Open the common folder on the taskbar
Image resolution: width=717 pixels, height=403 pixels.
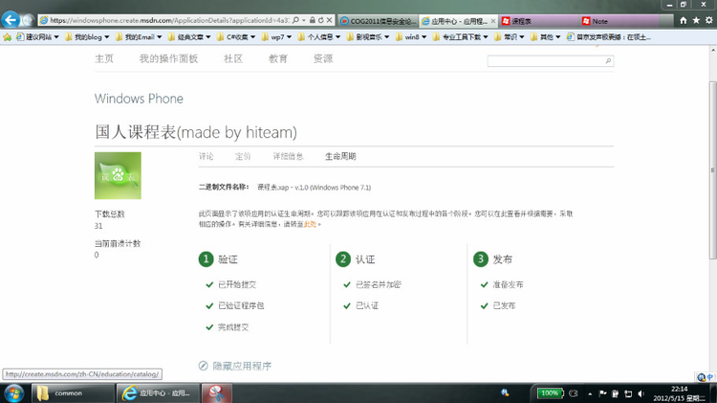click(x=73, y=392)
